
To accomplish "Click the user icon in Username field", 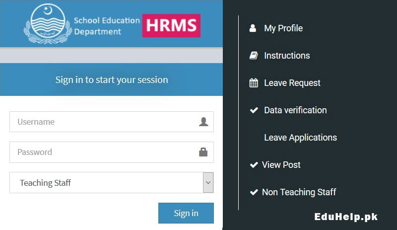I will (203, 122).
